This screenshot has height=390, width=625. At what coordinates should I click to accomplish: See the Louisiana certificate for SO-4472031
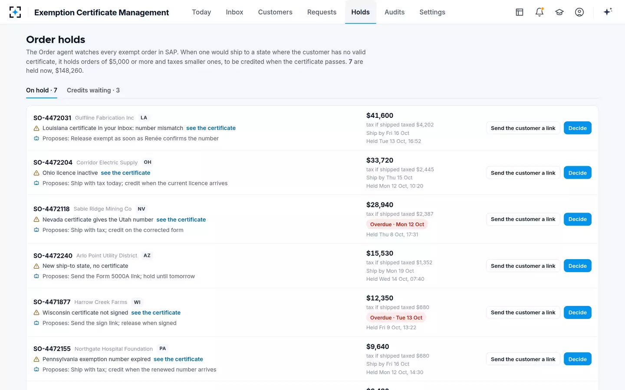point(211,128)
